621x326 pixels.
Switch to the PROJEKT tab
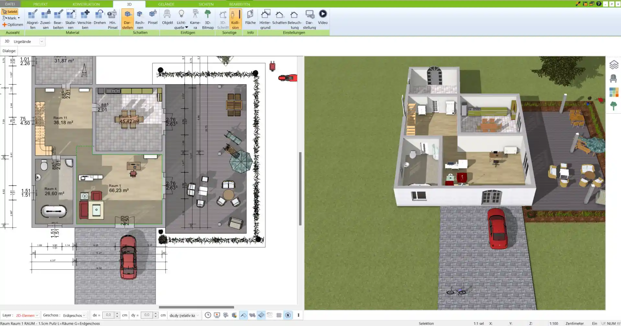tap(40, 4)
